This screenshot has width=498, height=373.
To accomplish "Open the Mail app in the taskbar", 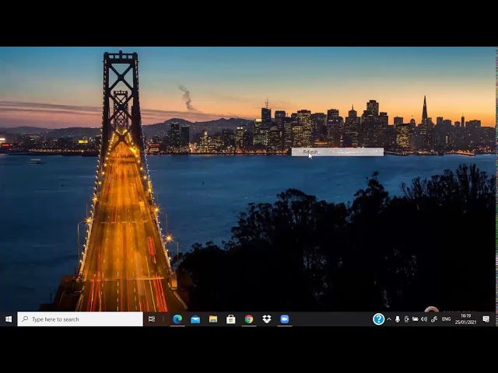I will click(x=195, y=319).
